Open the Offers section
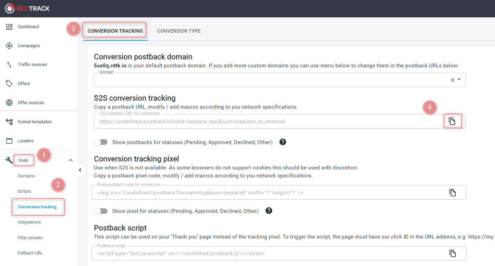Screen dimensions: 495x266 click(24, 84)
